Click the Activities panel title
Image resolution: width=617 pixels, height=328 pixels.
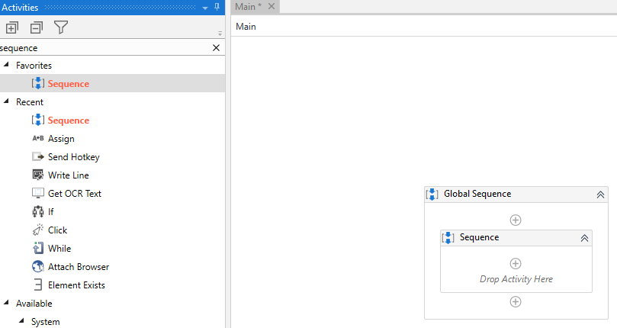pos(20,8)
